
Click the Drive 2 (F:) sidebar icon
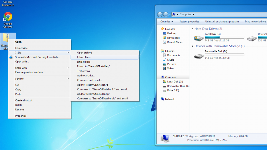coord(165,91)
